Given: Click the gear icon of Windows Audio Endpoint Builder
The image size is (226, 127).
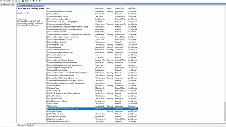Looking at the screenshot, I should 47,11.
